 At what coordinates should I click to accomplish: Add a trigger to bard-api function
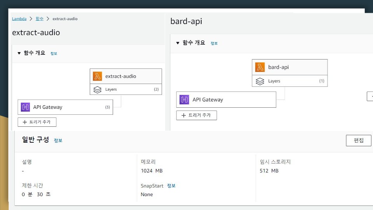click(x=197, y=115)
